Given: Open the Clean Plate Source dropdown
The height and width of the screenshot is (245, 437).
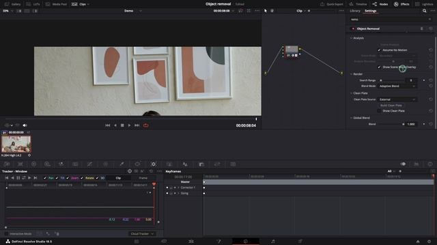Looking at the screenshot, I should [397, 99].
